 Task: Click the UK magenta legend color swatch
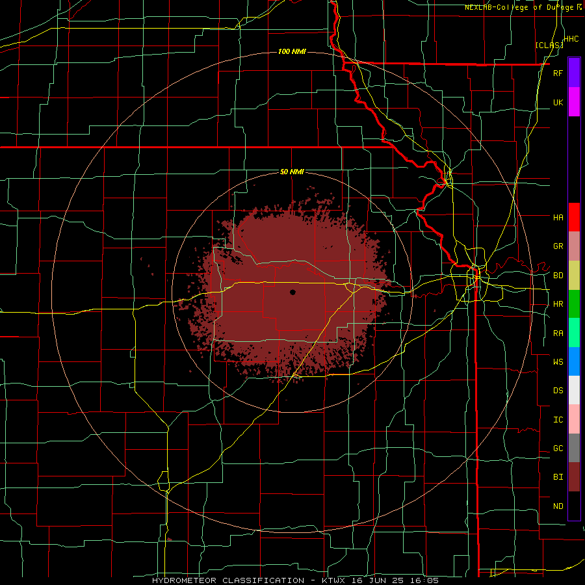click(x=574, y=102)
